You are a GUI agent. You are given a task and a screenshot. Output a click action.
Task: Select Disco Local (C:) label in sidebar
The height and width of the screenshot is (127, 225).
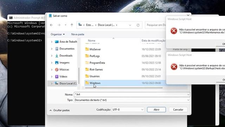click(x=68, y=83)
